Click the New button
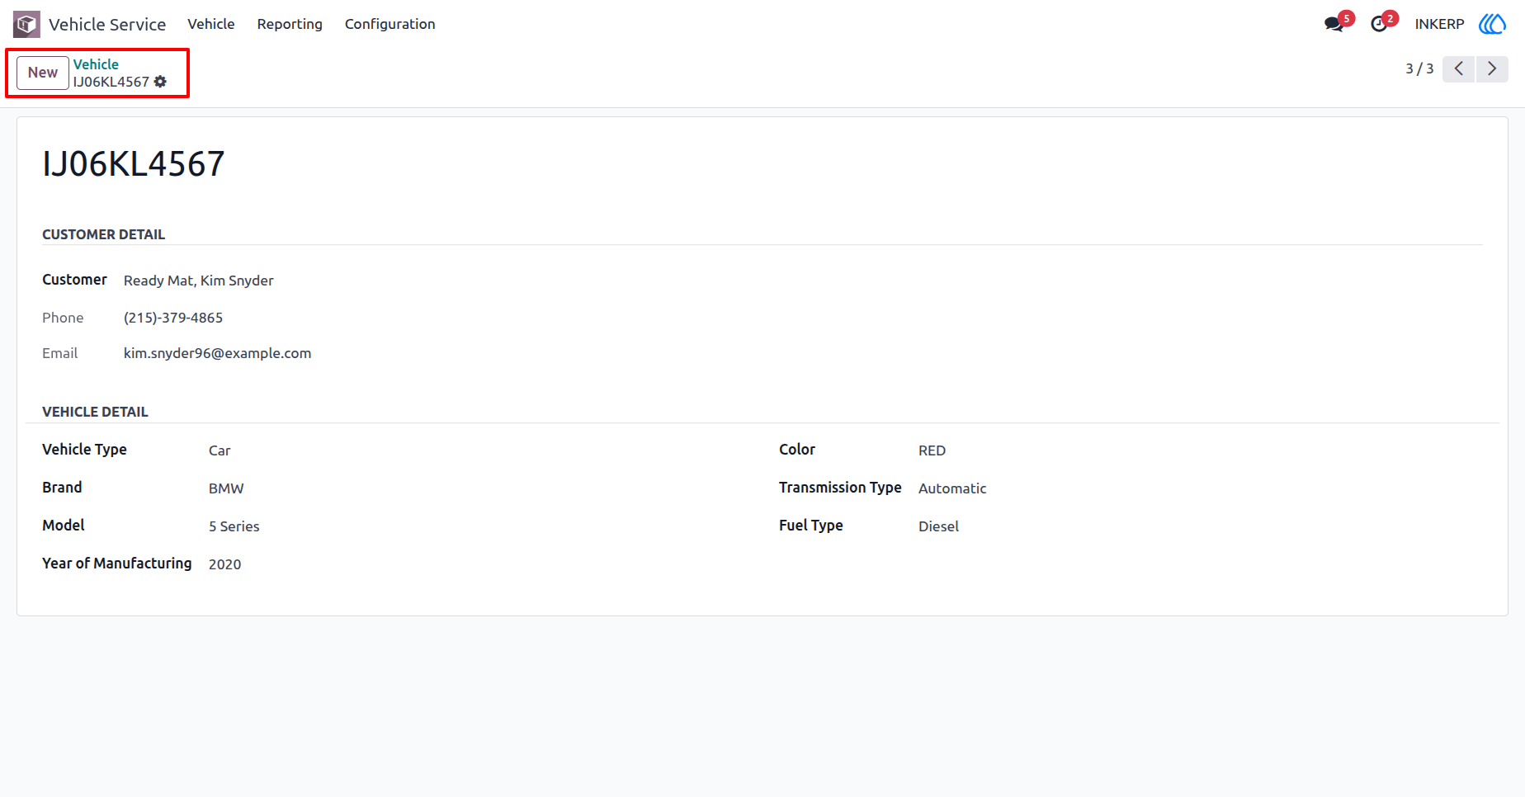The width and height of the screenshot is (1525, 797). [x=43, y=73]
